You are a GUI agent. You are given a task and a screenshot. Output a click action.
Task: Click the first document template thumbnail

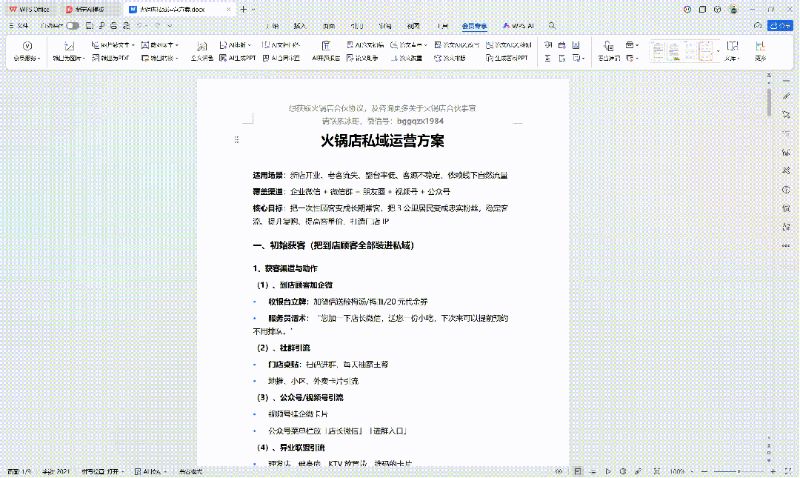659,51
